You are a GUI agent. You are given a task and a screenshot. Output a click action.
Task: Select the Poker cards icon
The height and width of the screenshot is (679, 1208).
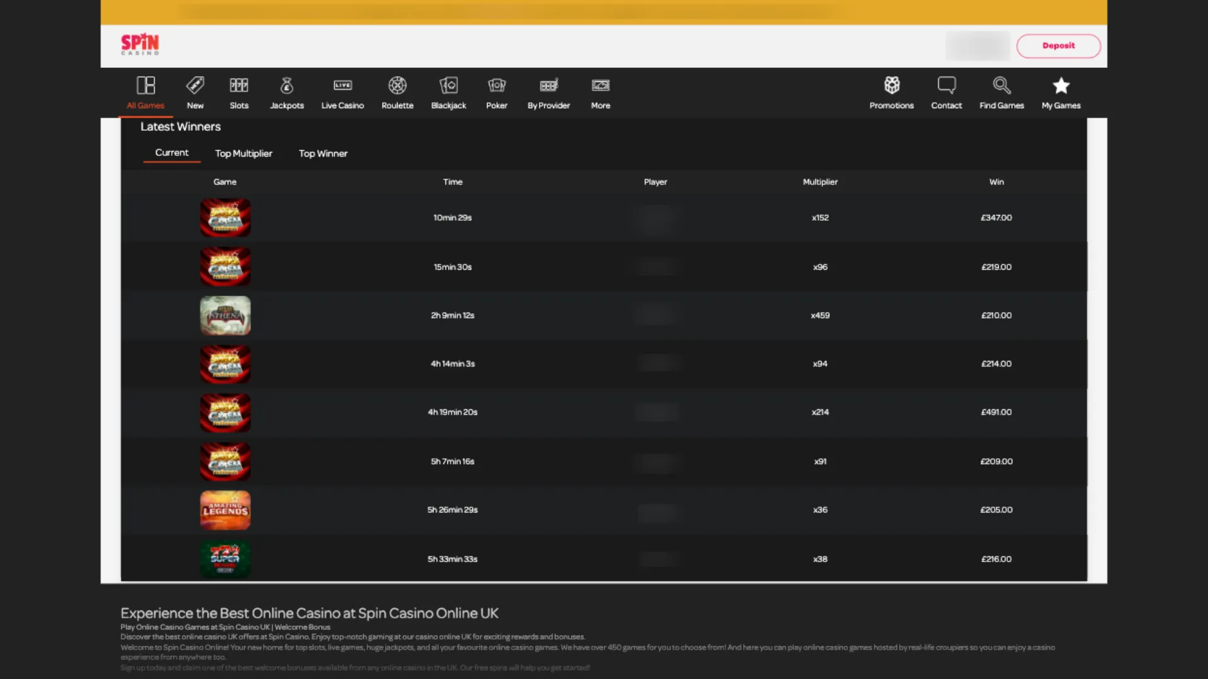pyautogui.click(x=496, y=85)
